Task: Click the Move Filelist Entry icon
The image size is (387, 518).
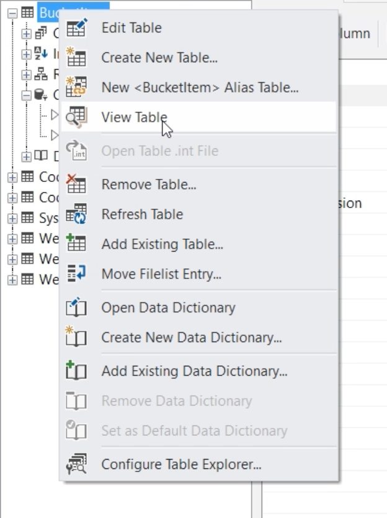Action: click(x=76, y=274)
